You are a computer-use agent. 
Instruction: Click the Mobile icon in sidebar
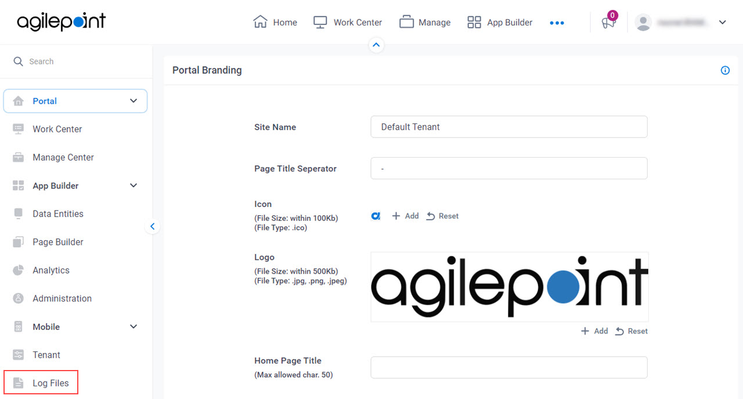[x=19, y=327]
